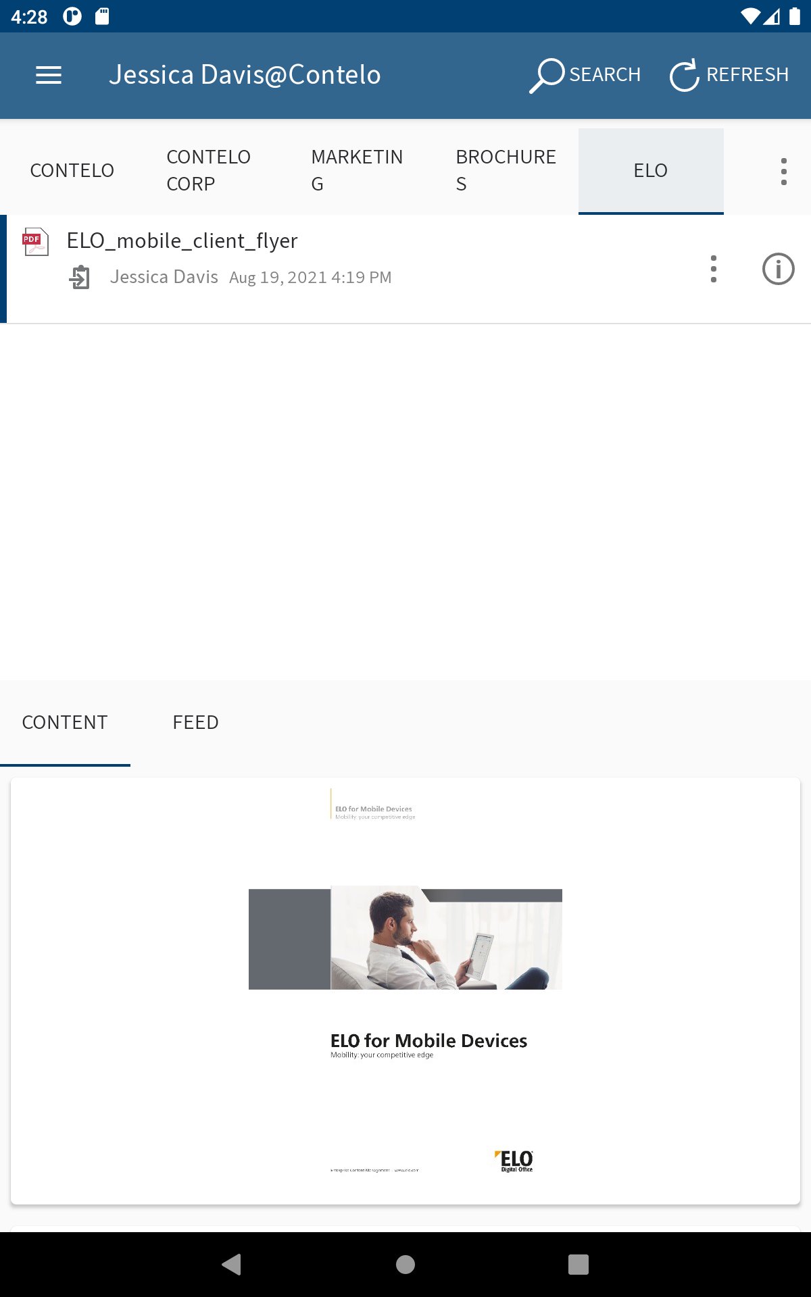Tap the Search magnifier button

tap(585, 75)
